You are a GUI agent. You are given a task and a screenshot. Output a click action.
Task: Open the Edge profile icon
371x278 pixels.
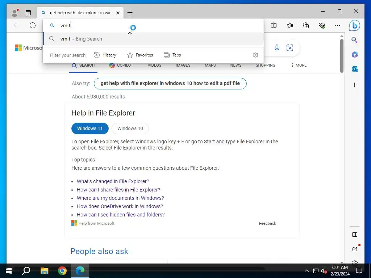pyautogui.click(x=15, y=13)
